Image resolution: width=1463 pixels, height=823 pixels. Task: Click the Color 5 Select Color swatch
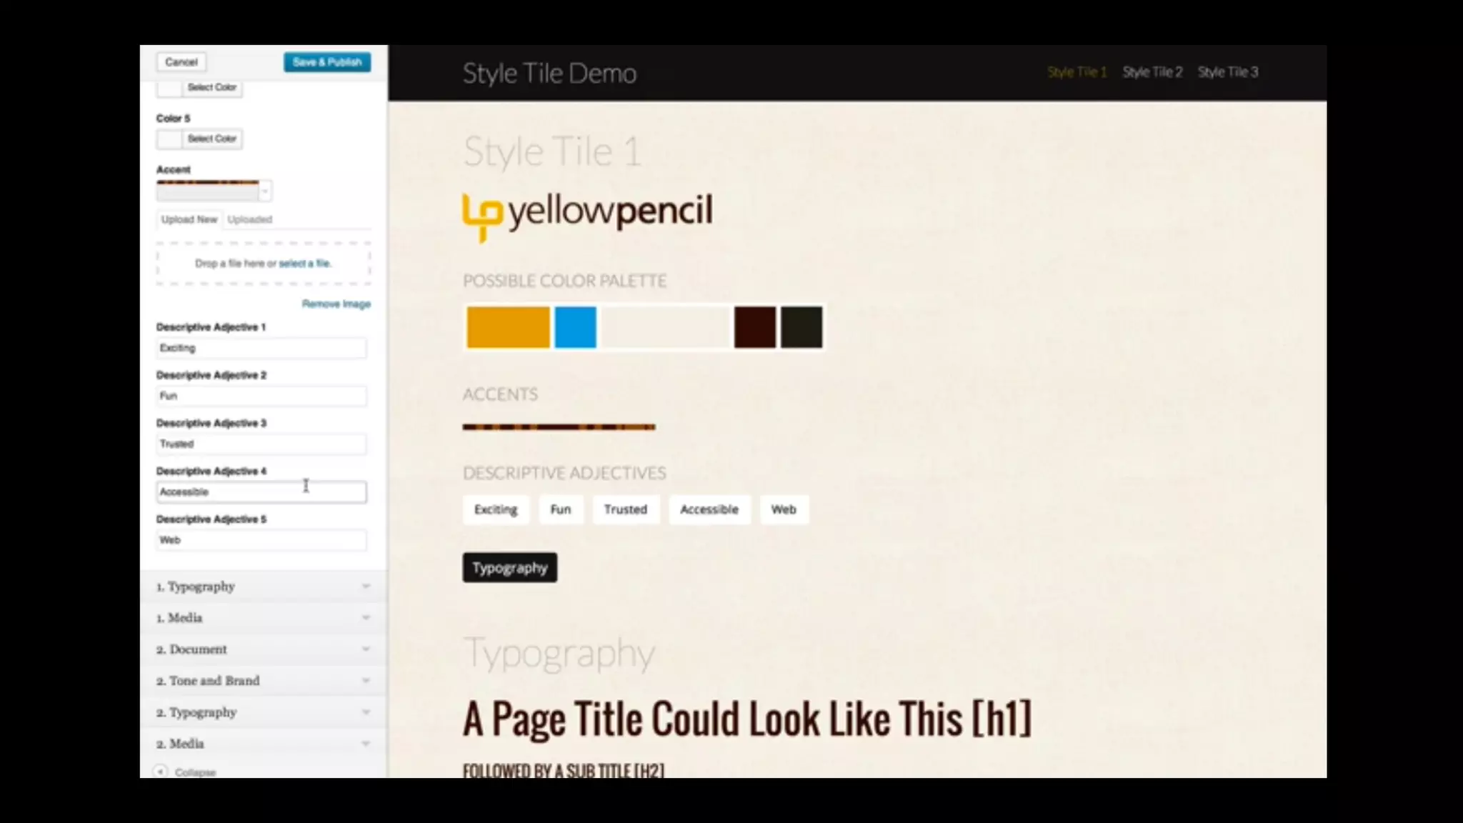pyautogui.click(x=169, y=139)
